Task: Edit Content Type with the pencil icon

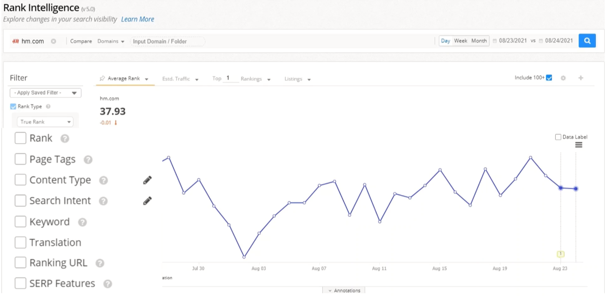Action: (x=147, y=179)
